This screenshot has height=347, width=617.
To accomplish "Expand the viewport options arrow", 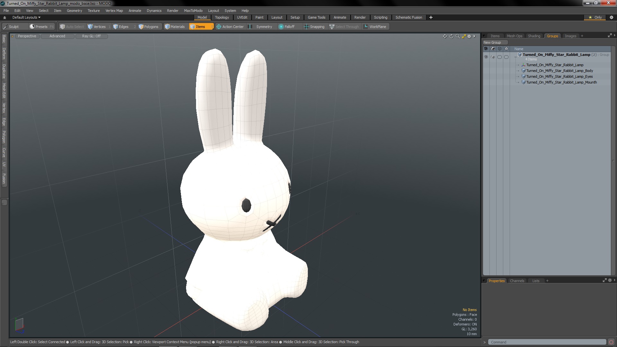I will [x=474, y=36].
